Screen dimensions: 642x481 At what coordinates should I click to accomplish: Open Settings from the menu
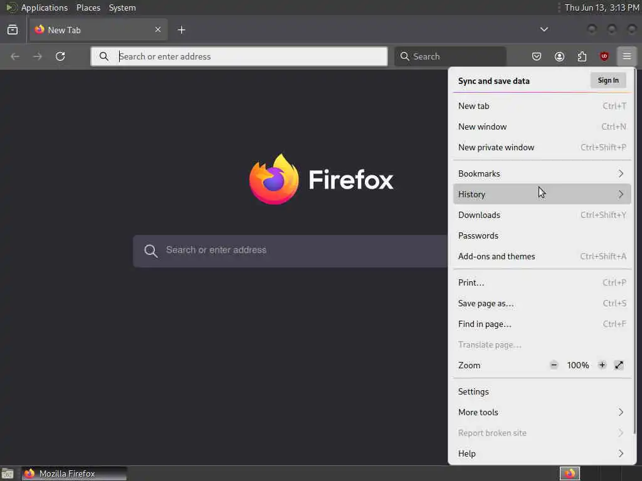pyautogui.click(x=542, y=391)
